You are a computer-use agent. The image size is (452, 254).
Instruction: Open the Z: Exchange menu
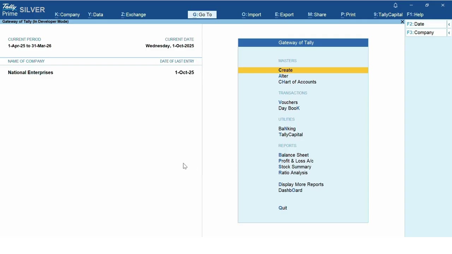tap(133, 14)
